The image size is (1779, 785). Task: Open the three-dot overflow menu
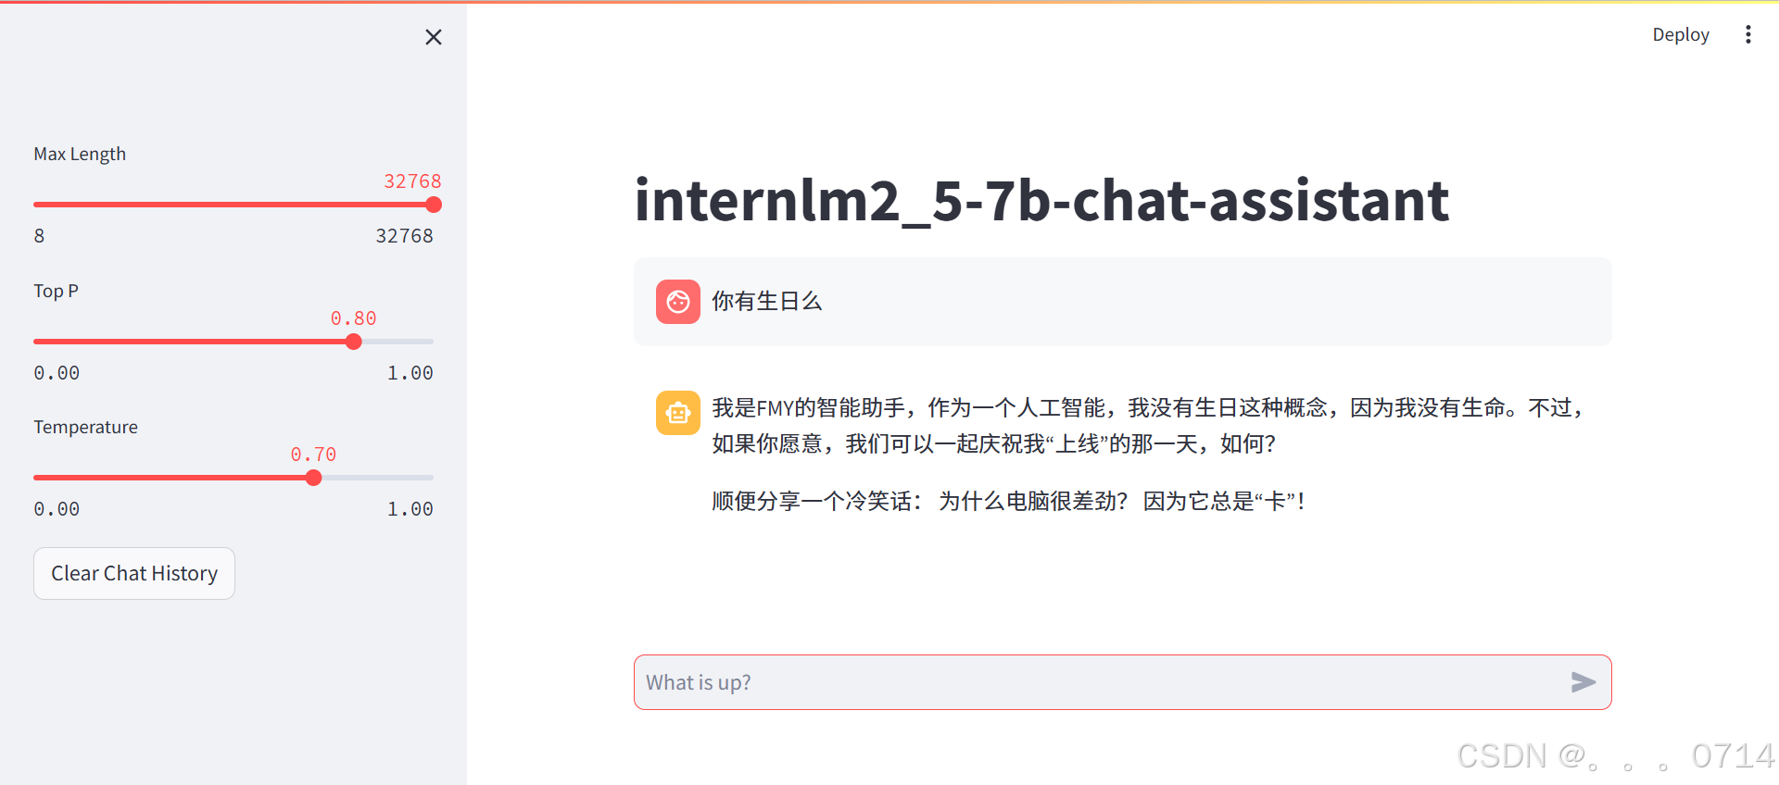click(x=1748, y=34)
